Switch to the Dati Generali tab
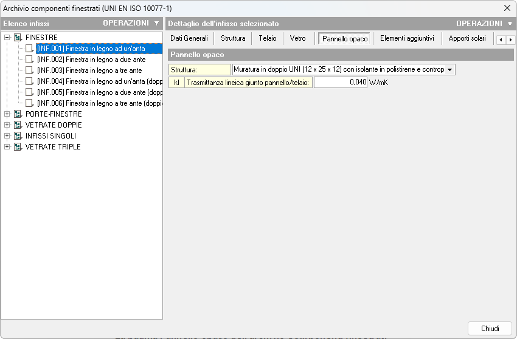The image size is (517, 339). 189,38
